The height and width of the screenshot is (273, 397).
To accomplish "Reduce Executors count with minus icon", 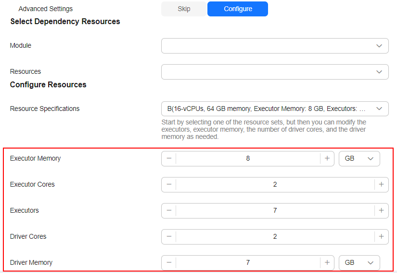I will 169,211.
